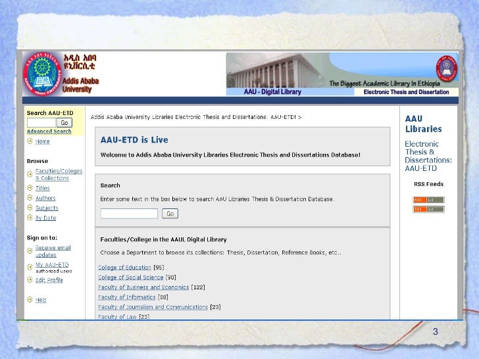Image resolution: width=479 pixels, height=359 pixels.
Task: Browse By Date
Action: [46, 218]
